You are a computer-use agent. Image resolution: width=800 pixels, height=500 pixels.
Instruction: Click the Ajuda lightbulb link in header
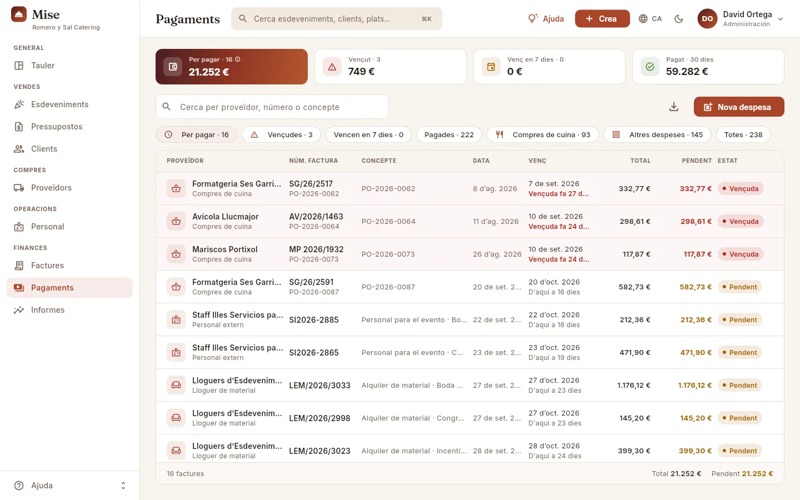coord(546,19)
